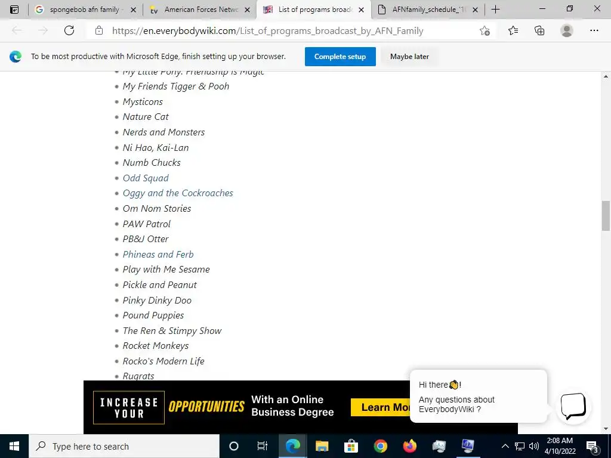This screenshot has width=611, height=458.
Task: Click the Rocko's Modern Life entry
Action: (163, 361)
